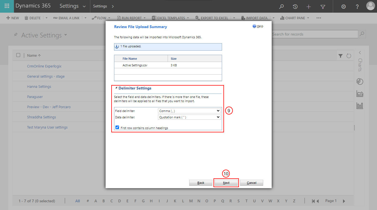This screenshot has width=377, height=210.
Task: Open the Run Report menu
Action: 131,18
